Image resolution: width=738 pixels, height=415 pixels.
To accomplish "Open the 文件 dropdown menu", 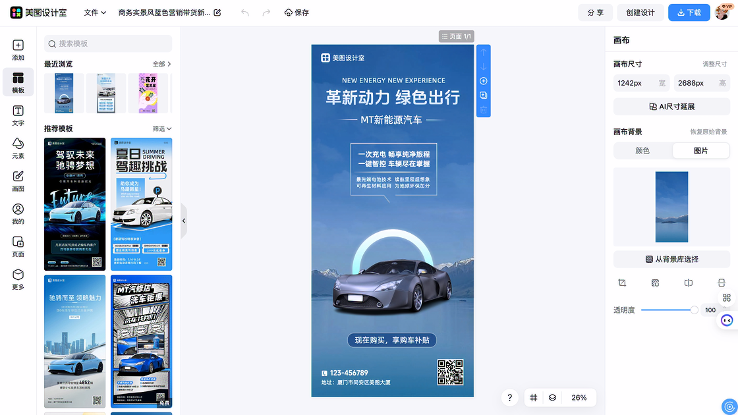I will tap(95, 13).
